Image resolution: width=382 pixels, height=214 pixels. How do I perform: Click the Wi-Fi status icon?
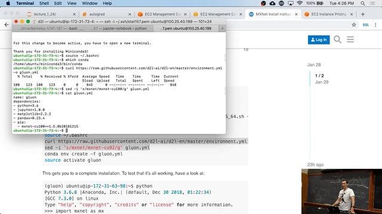click(300, 3)
